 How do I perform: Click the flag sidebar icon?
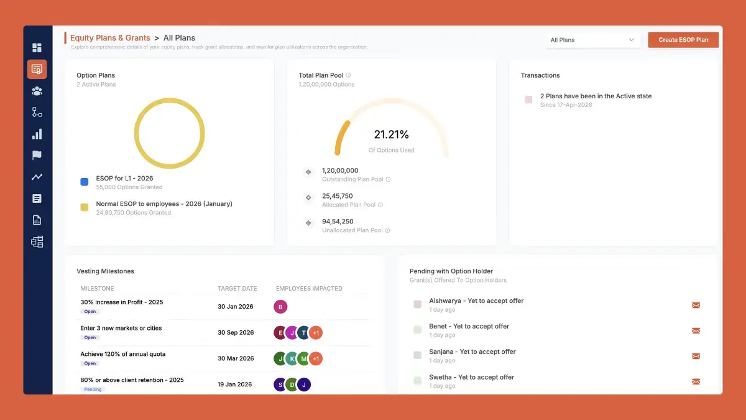point(37,156)
